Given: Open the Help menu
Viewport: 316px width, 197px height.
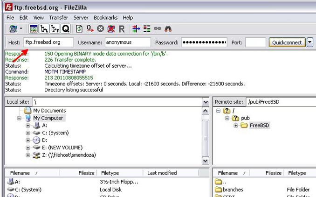Looking at the screenshot, I should point(128,18).
